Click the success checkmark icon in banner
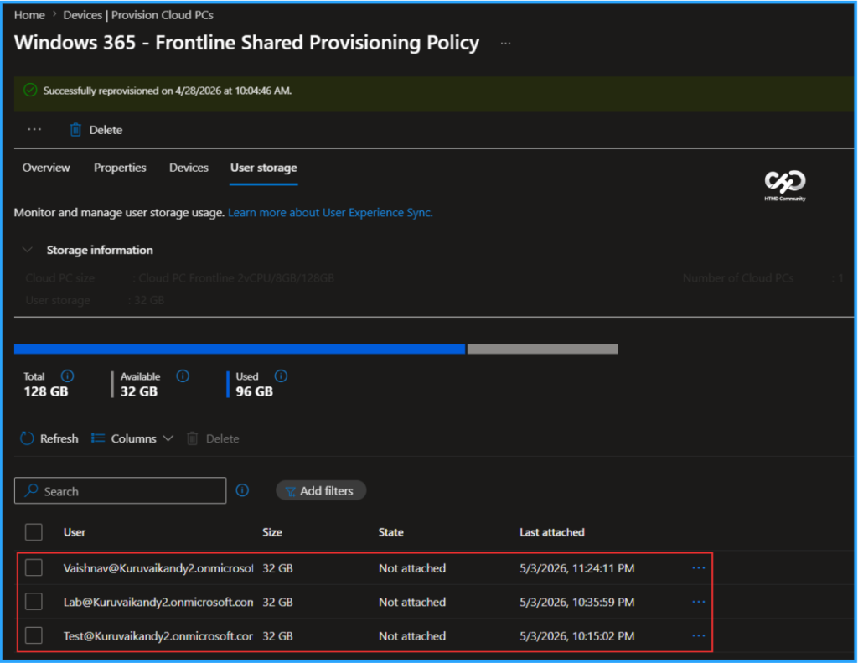Image resolution: width=858 pixels, height=663 pixels. 31,91
